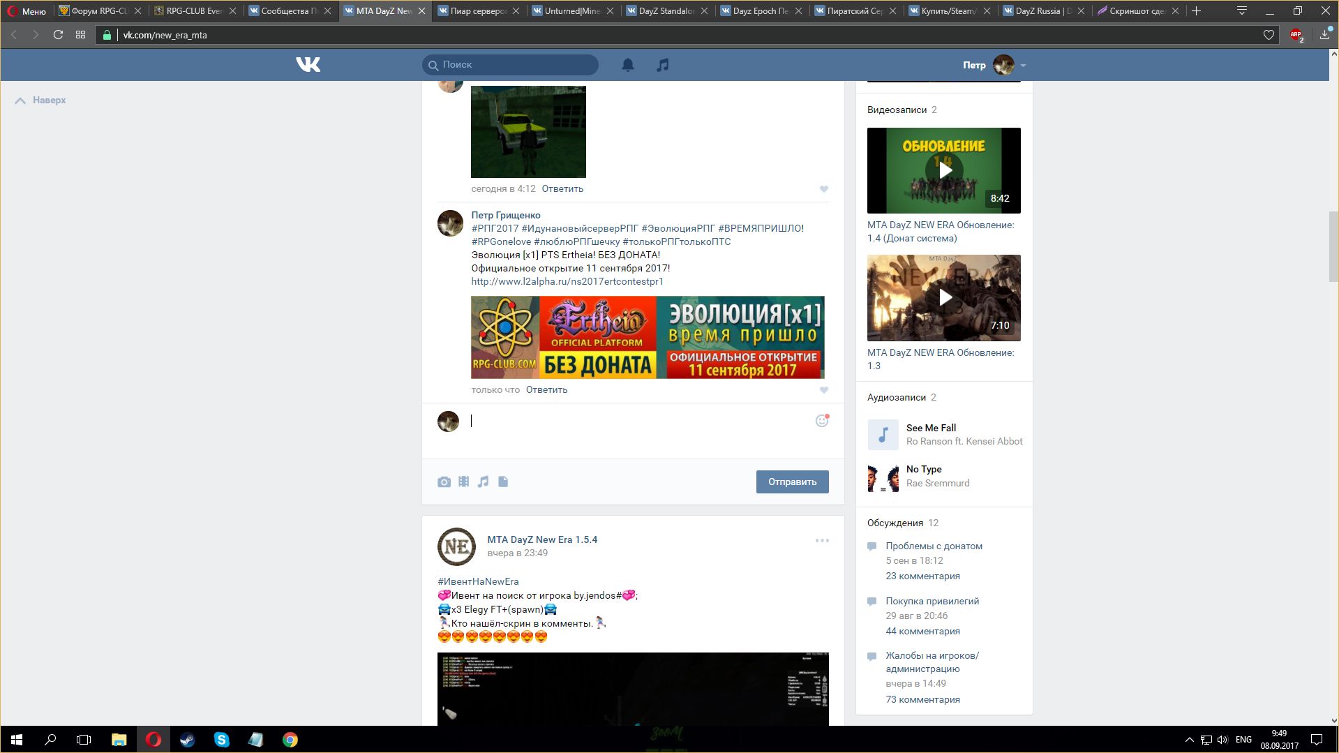The height and width of the screenshot is (753, 1339).
Task: Switch to RPG-CLUB Event tab
Action: pos(194,11)
